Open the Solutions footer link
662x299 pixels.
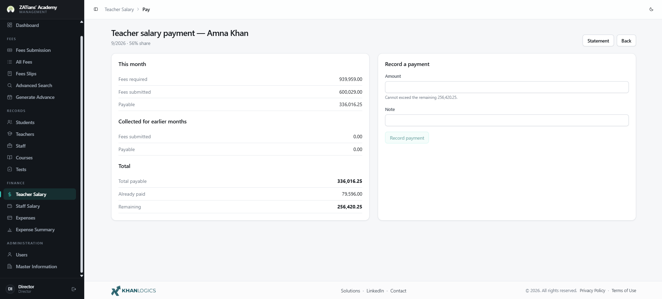coord(350,291)
